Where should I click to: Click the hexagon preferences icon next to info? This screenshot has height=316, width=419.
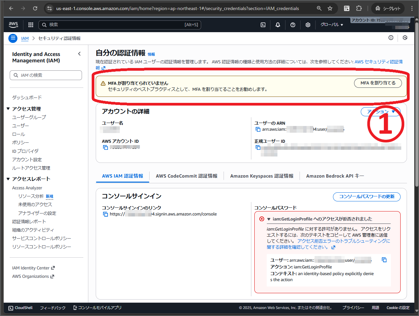point(405,38)
